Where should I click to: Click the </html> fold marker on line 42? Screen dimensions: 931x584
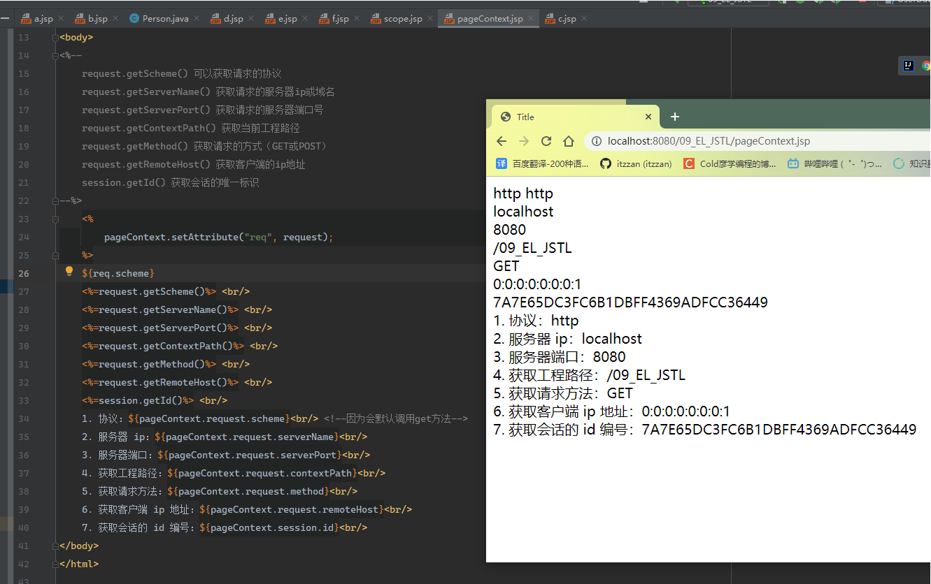point(55,564)
